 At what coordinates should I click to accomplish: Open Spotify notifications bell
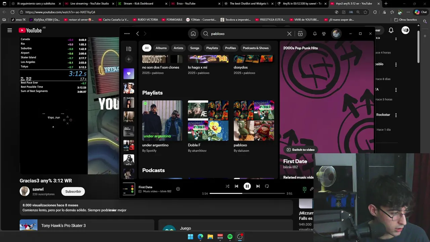click(315, 34)
